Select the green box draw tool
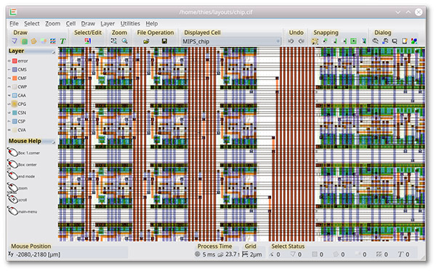The height and width of the screenshot is (271, 436). [25, 41]
